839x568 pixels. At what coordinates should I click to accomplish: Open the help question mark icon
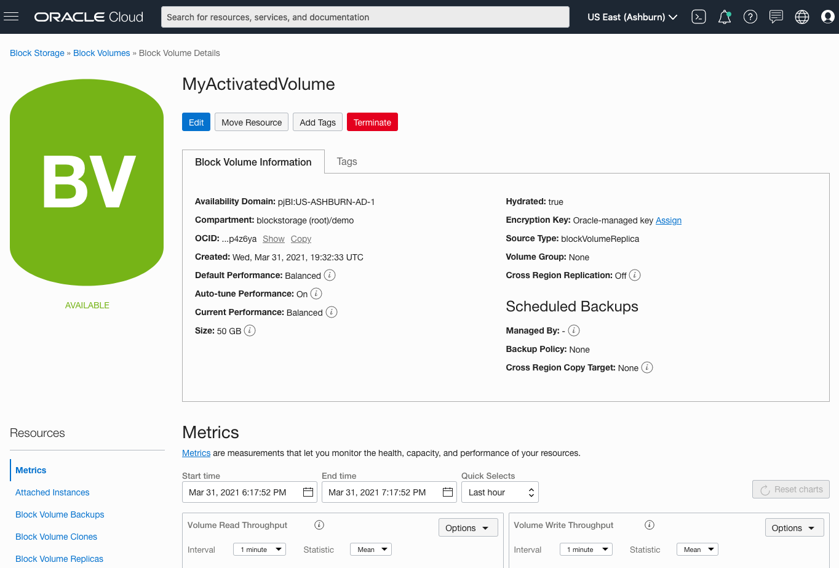point(750,17)
